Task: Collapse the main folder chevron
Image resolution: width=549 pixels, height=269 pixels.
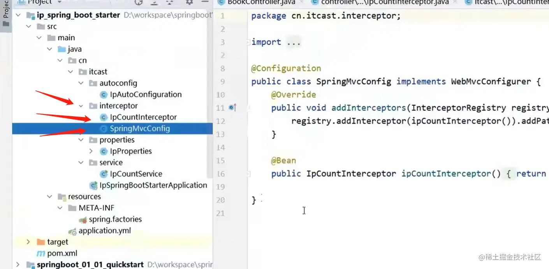Action: click(x=39, y=38)
